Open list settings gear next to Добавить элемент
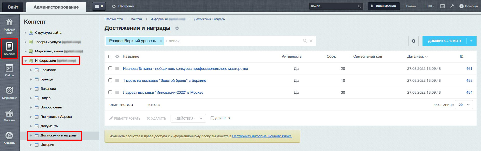 [413, 41]
